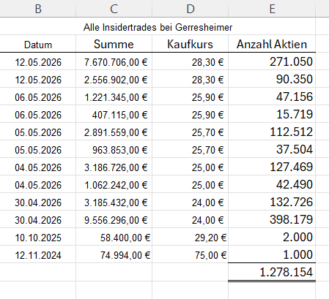Click title 'Alle Insidertrades bei Gerresheimer'
The width and height of the screenshot is (329, 299).
click(158, 27)
